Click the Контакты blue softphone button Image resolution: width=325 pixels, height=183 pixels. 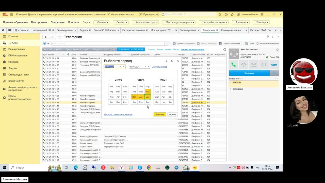[x=249, y=73]
